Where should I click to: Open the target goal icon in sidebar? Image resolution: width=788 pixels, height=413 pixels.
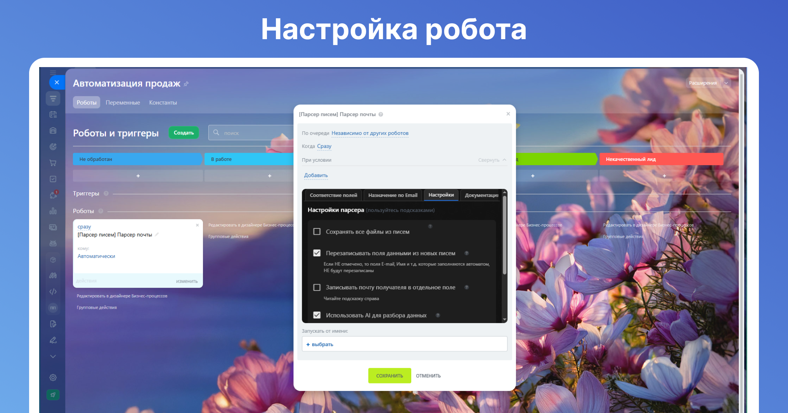(x=53, y=147)
